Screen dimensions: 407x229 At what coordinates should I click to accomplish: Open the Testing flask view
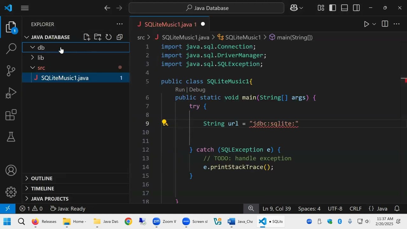(x=11, y=137)
